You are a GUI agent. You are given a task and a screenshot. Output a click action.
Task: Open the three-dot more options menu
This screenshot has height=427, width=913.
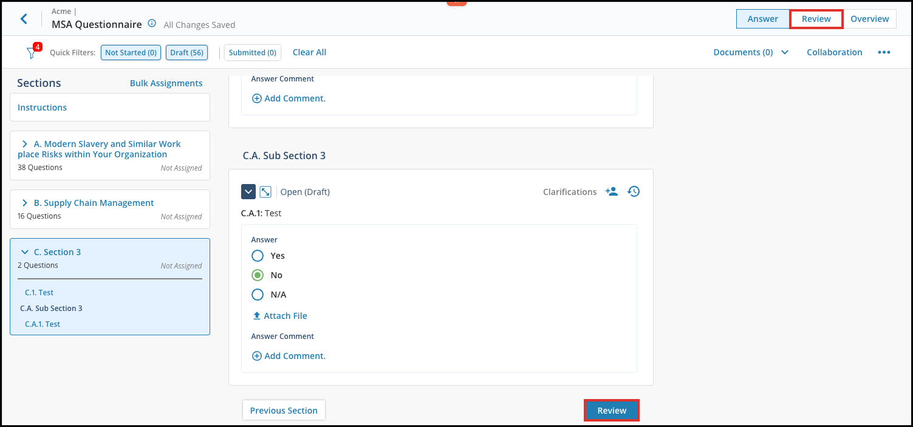884,52
